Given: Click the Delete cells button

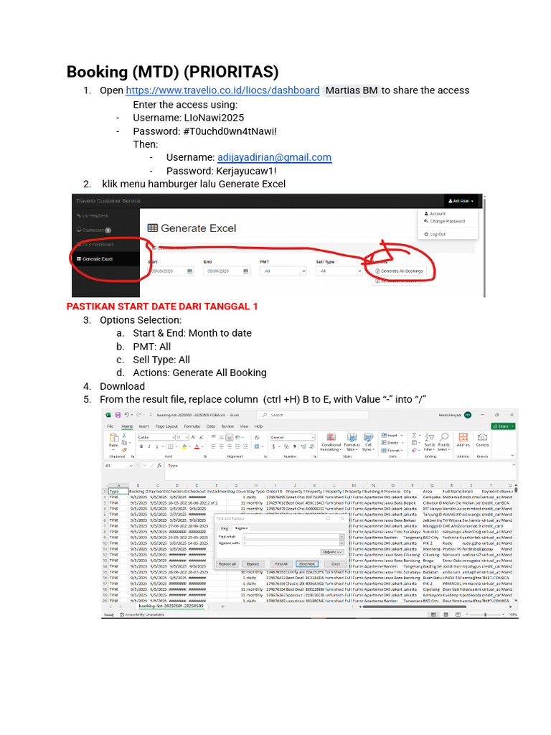Looking at the screenshot, I should tap(392, 442).
